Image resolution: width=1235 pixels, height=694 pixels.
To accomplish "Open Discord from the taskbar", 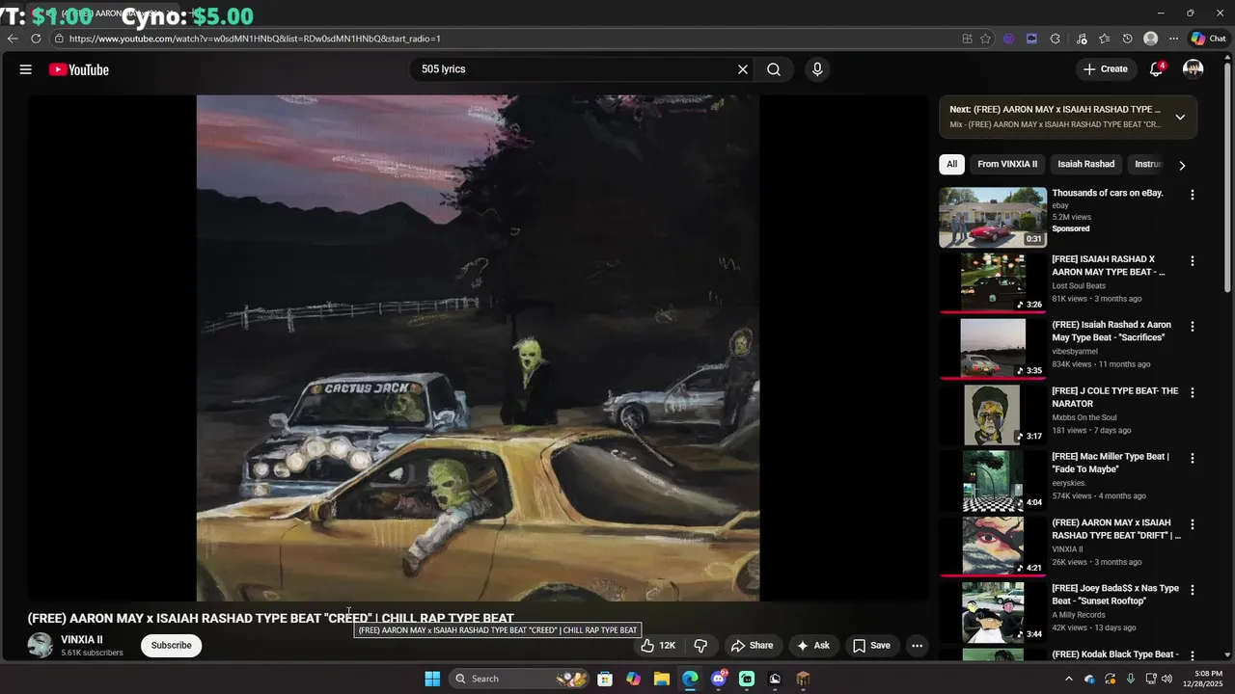I will (x=719, y=679).
